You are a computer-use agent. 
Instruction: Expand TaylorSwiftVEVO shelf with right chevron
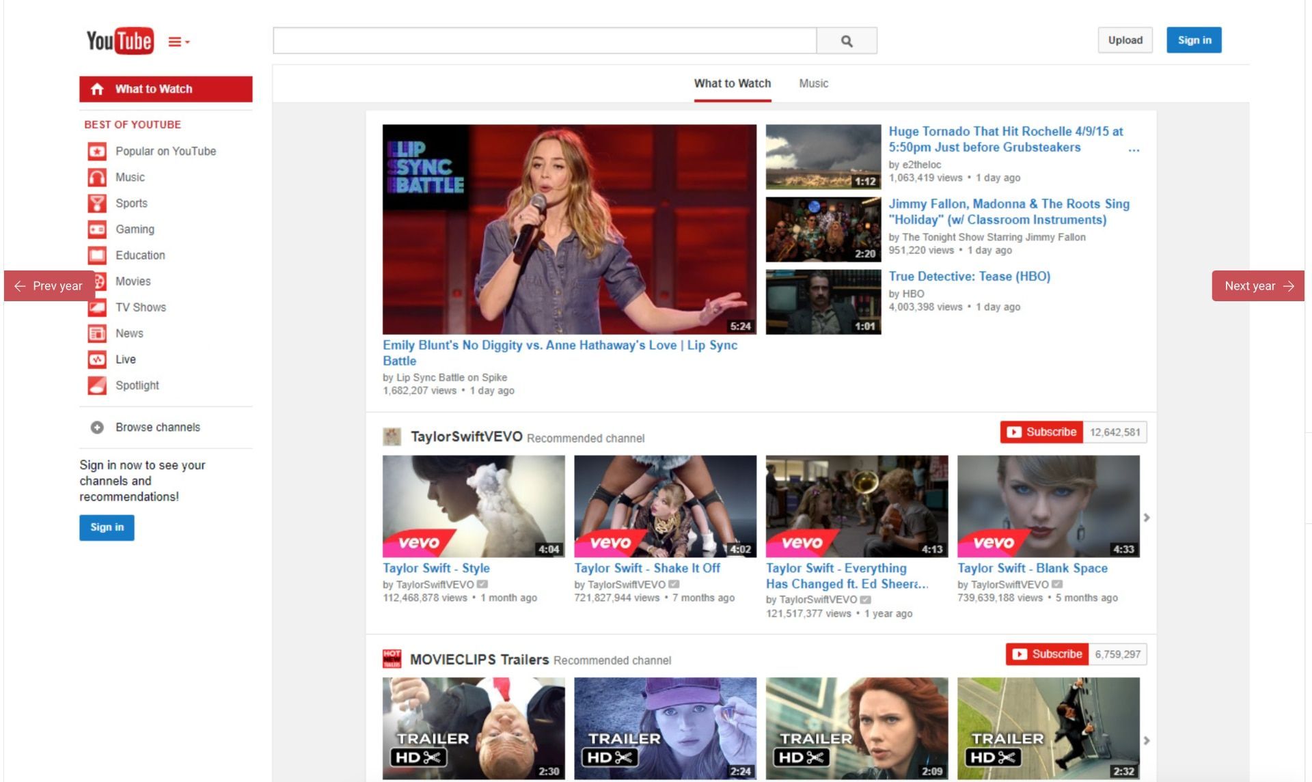point(1147,518)
